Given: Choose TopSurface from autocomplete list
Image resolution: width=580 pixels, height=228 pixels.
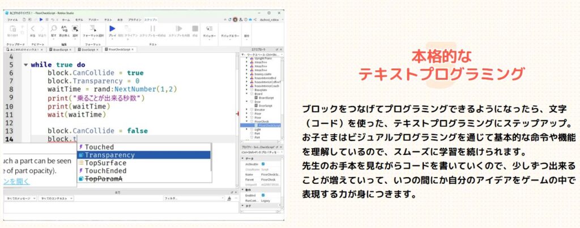Looking at the screenshot, I should click(x=144, y=163).
